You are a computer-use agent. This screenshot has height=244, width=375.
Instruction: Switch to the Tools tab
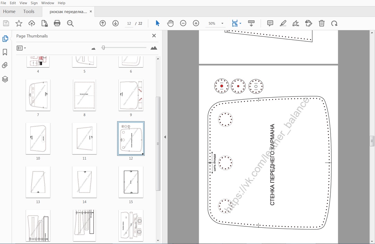(29, 11)
